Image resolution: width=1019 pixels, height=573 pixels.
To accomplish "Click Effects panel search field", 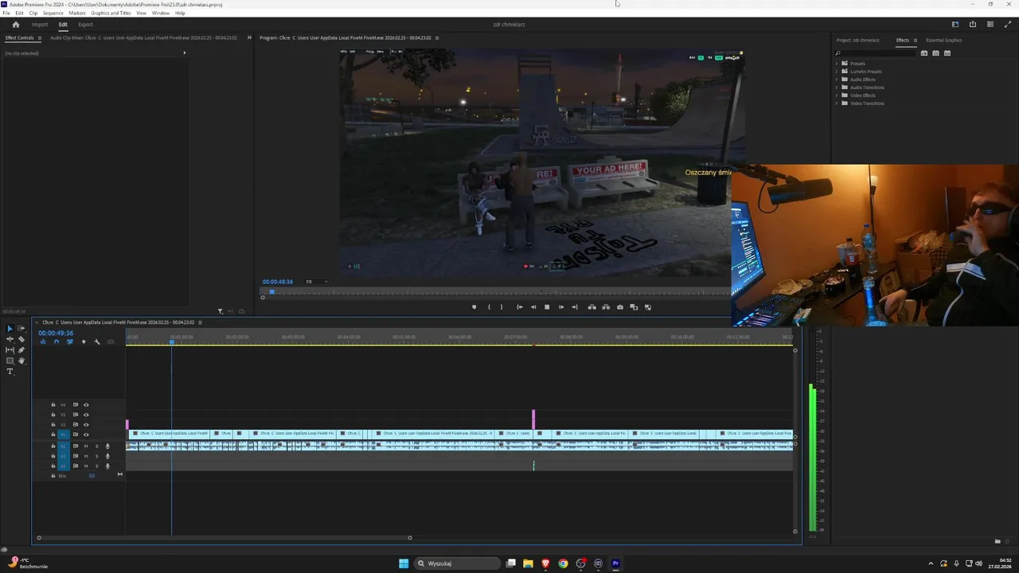I will click(876, 53).
